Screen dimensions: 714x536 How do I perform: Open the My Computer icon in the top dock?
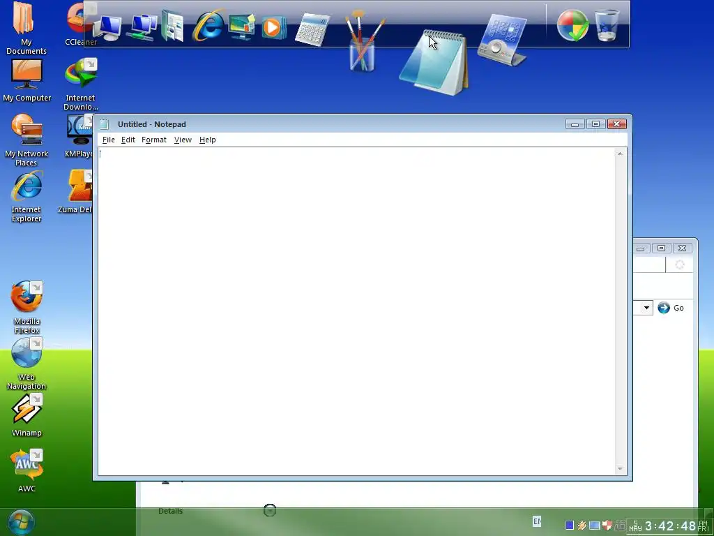click(x=107, y=27)
